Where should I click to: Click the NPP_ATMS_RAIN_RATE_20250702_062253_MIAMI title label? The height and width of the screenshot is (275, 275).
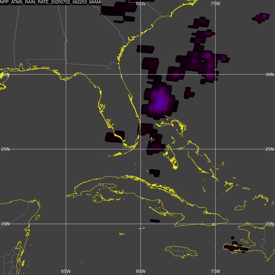click(x=51, y=2)
